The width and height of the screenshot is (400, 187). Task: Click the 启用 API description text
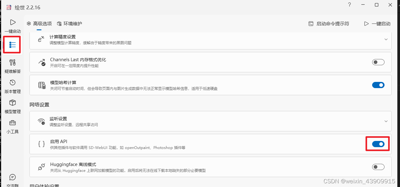pyautogui.click(x=118, y=148)
